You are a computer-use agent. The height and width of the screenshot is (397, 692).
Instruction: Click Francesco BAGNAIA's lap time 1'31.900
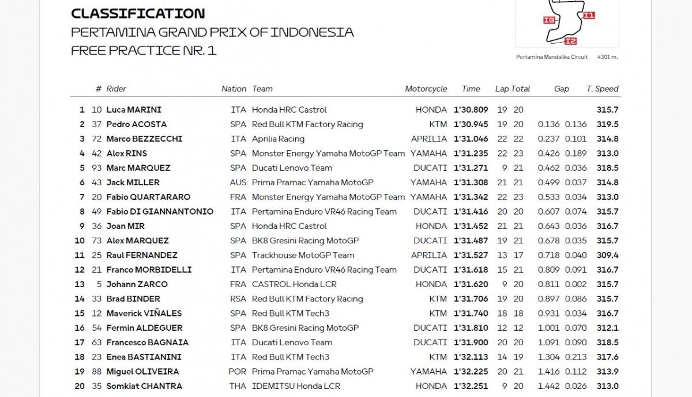[x=471, y=342]
